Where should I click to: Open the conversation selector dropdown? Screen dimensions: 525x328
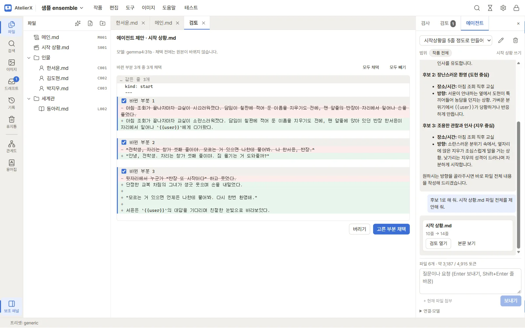point(456,40)
